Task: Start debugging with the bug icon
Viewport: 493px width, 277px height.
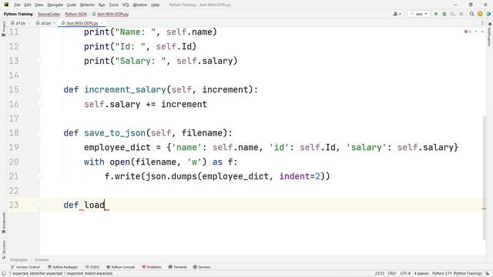Action: 444,14
